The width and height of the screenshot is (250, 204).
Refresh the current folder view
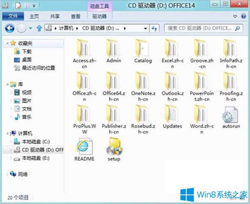(x=155, y=28)
